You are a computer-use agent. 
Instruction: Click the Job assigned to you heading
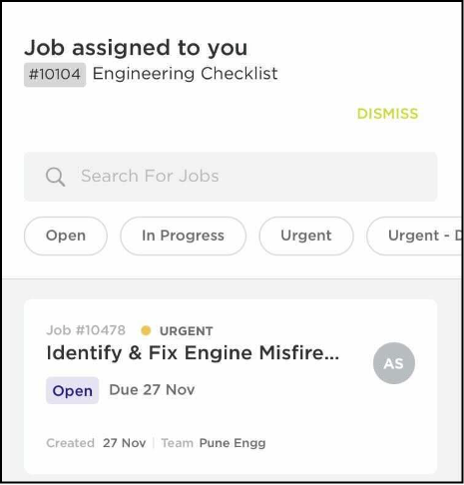click(x=136, y=48)
